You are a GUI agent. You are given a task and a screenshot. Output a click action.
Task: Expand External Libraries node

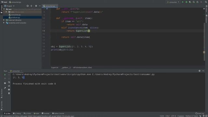(x=4, y=20)
